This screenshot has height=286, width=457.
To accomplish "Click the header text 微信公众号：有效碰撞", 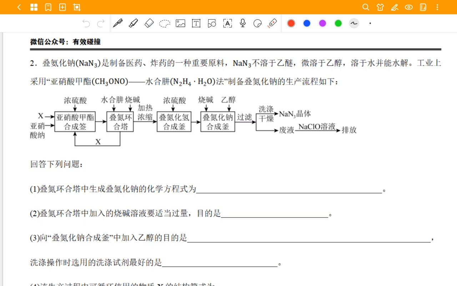I will coord(65,42).
